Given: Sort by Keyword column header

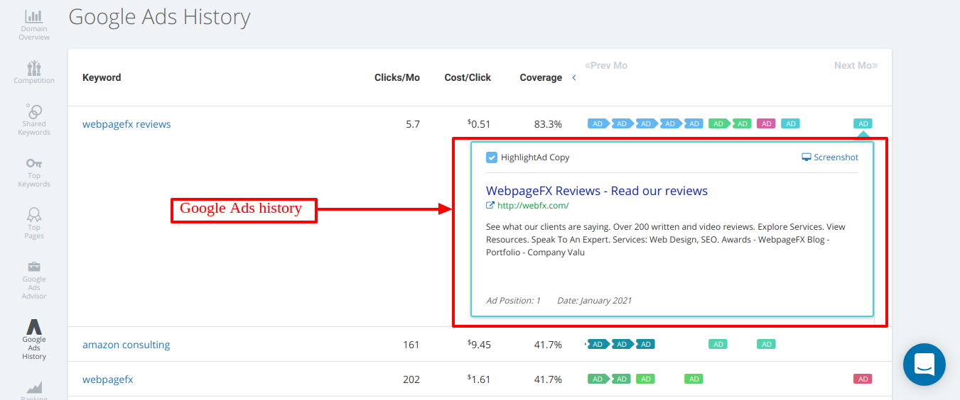Looking at the screenshot, I should click(102, 77).
